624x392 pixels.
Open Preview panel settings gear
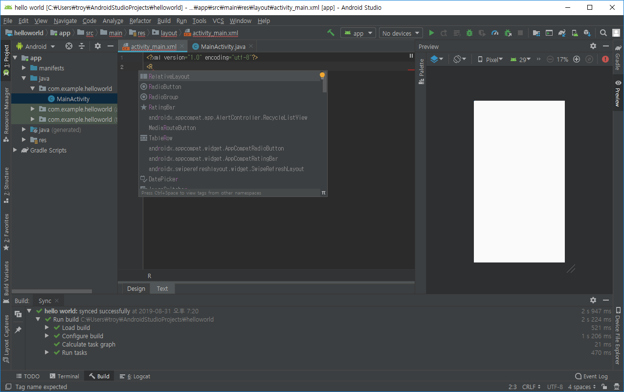click(593, 46)
